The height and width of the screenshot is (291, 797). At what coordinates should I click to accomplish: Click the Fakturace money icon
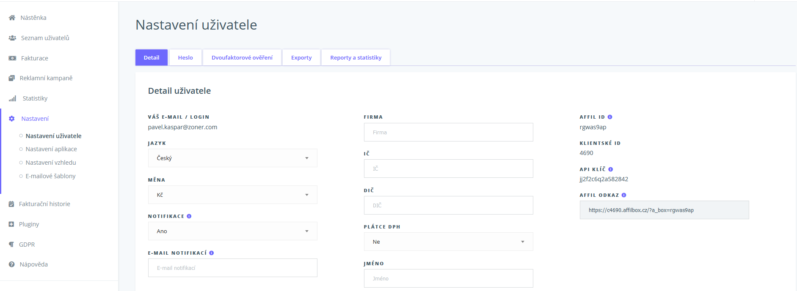[x=12, y=58]
